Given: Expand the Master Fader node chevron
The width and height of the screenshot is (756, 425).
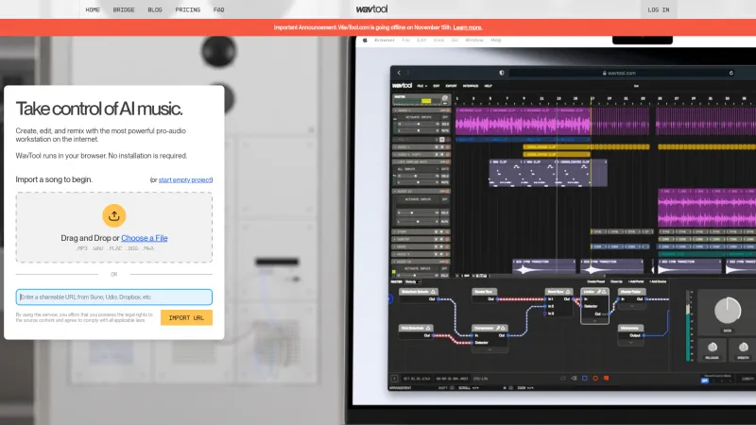Looking at the screenshot, I should [x=632, y=306].
